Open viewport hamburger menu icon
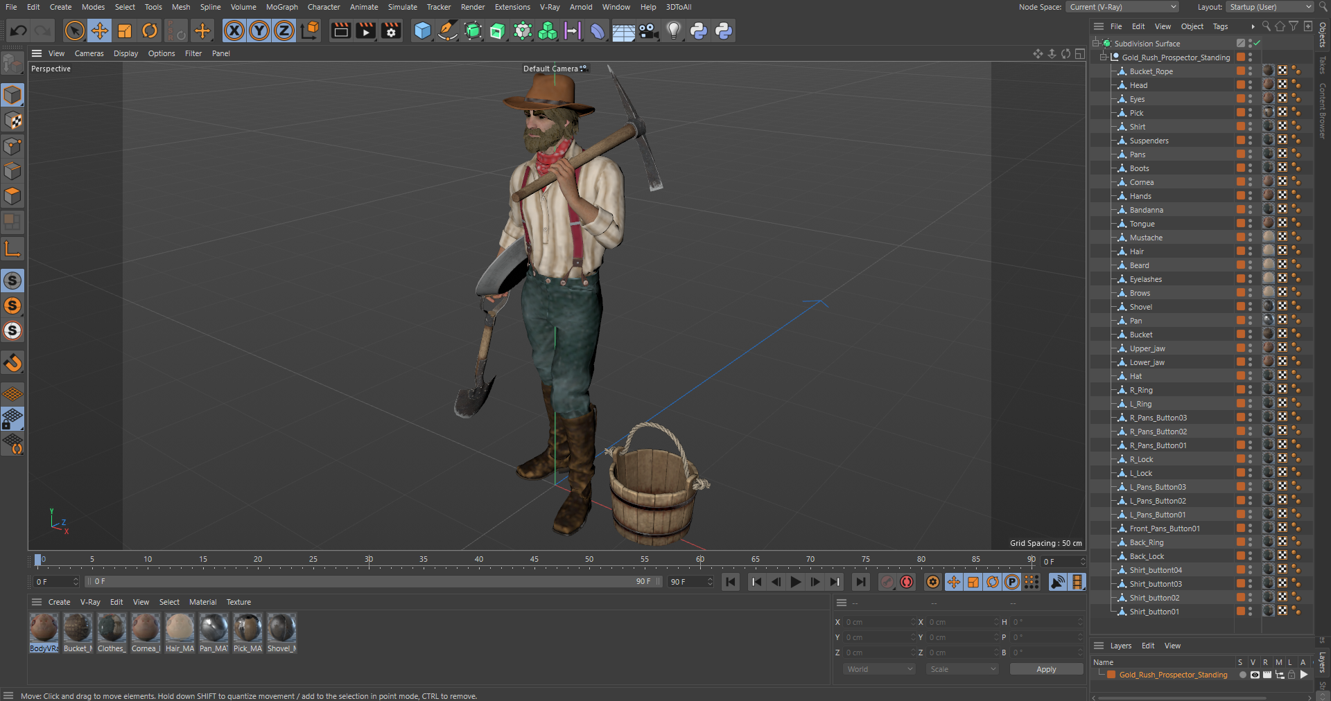 37,53
